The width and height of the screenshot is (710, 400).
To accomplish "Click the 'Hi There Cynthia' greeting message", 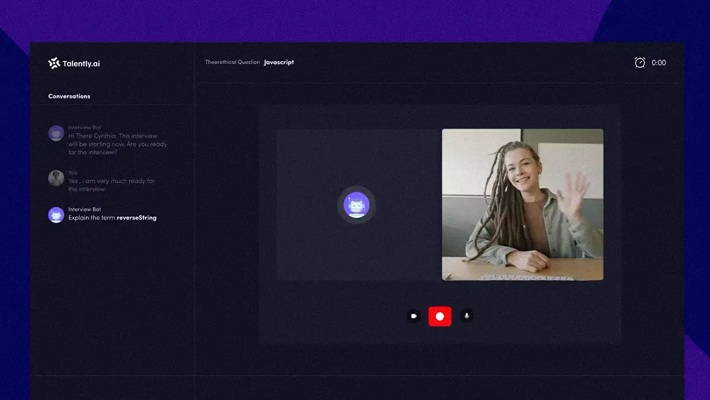I will coord(117,144).
